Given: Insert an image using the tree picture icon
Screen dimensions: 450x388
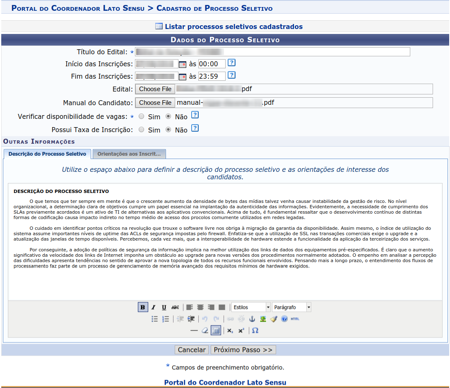Looking at the screenshot, I should [x=263, y=319].
